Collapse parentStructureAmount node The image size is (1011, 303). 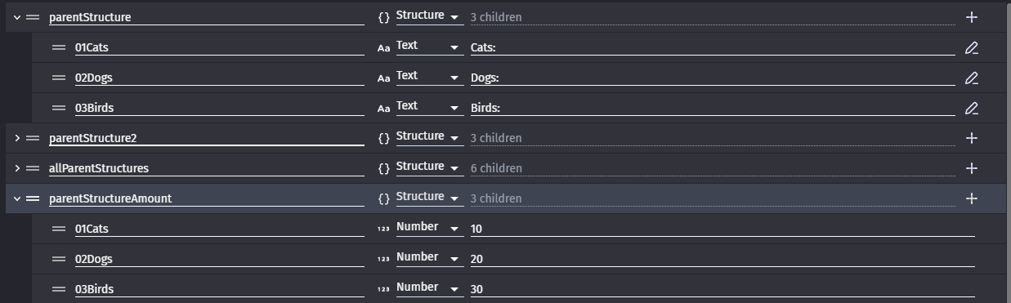pos(16,198)
